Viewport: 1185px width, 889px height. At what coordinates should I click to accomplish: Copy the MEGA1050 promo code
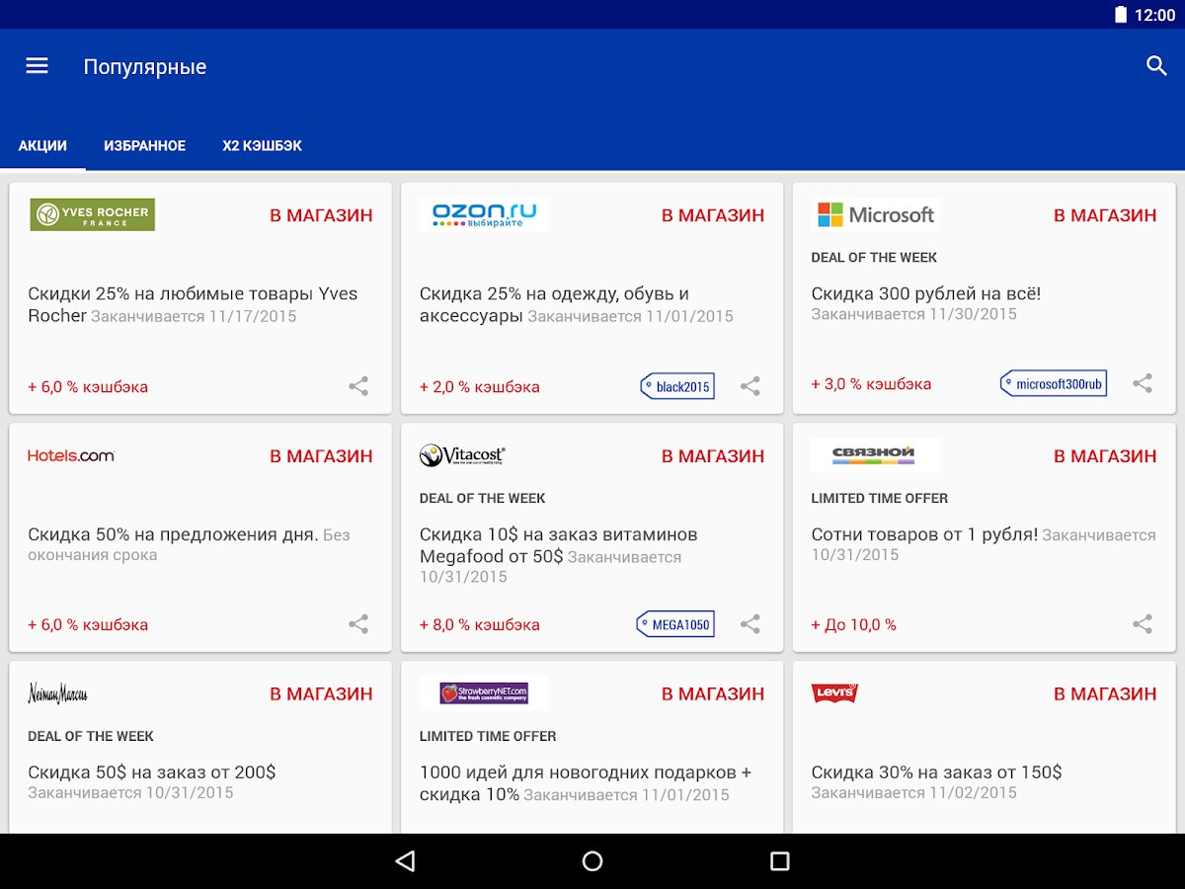tap(675, 624)
